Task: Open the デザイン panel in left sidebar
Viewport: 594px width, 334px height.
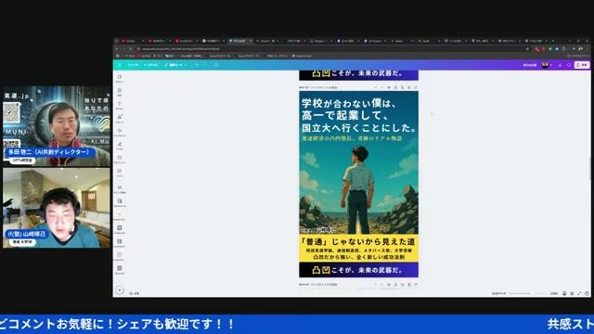Action: pyautogui.click(x=120, y=78)
